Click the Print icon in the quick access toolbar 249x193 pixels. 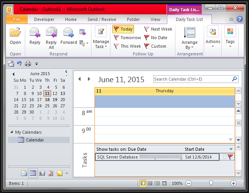(x=28, y=64)
